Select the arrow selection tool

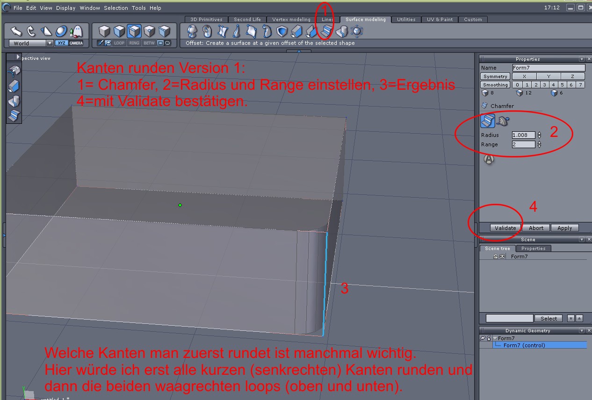(17, 31)
